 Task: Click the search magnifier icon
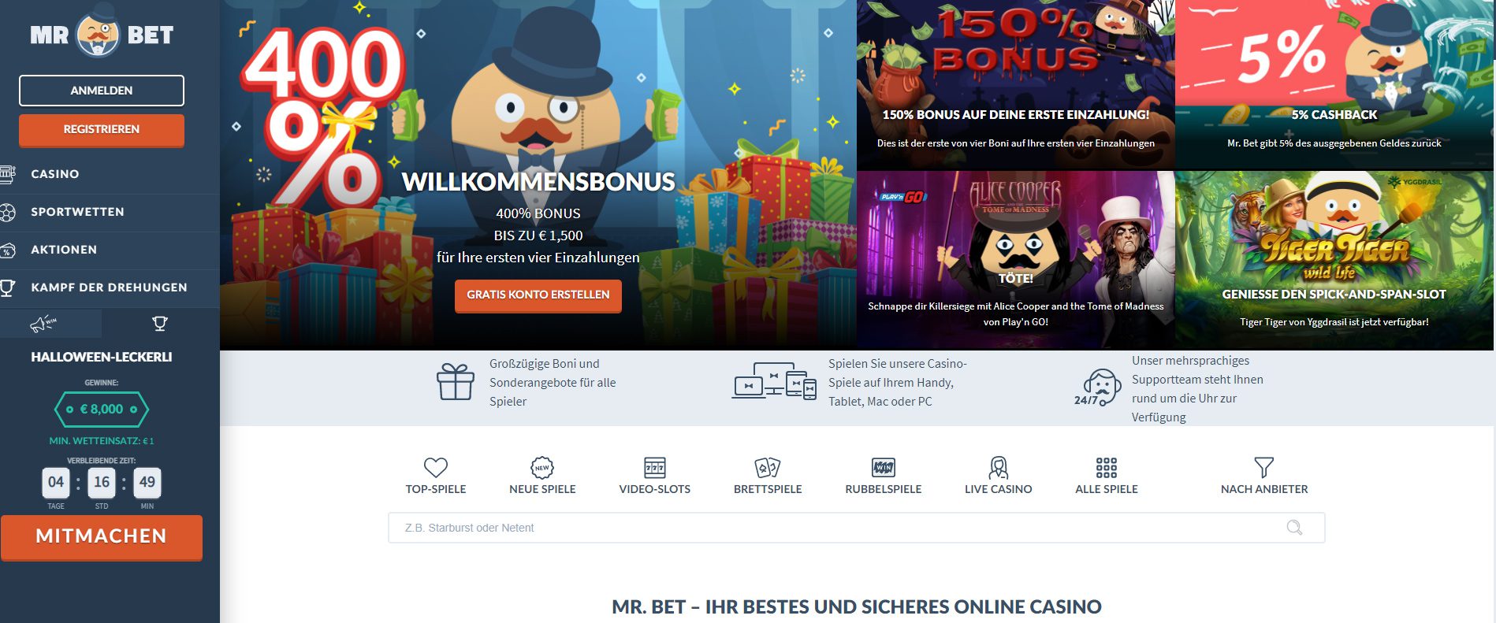(1294, 528)
